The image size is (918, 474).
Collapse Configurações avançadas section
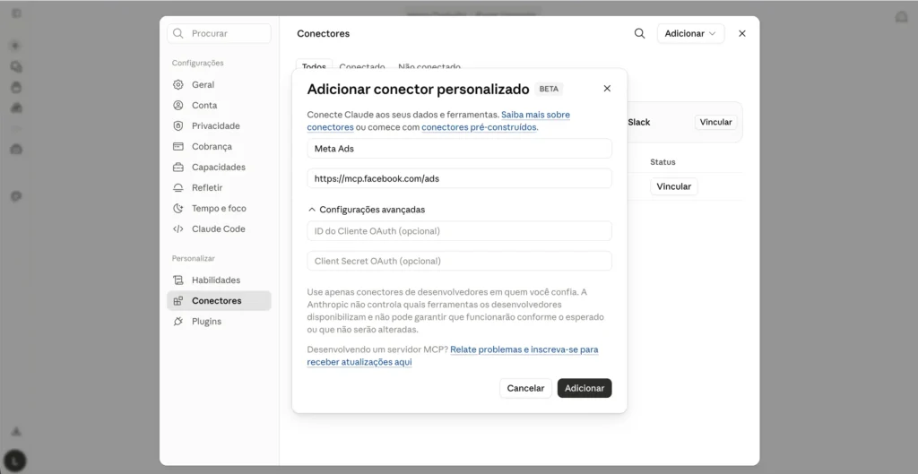pos(367,209)
